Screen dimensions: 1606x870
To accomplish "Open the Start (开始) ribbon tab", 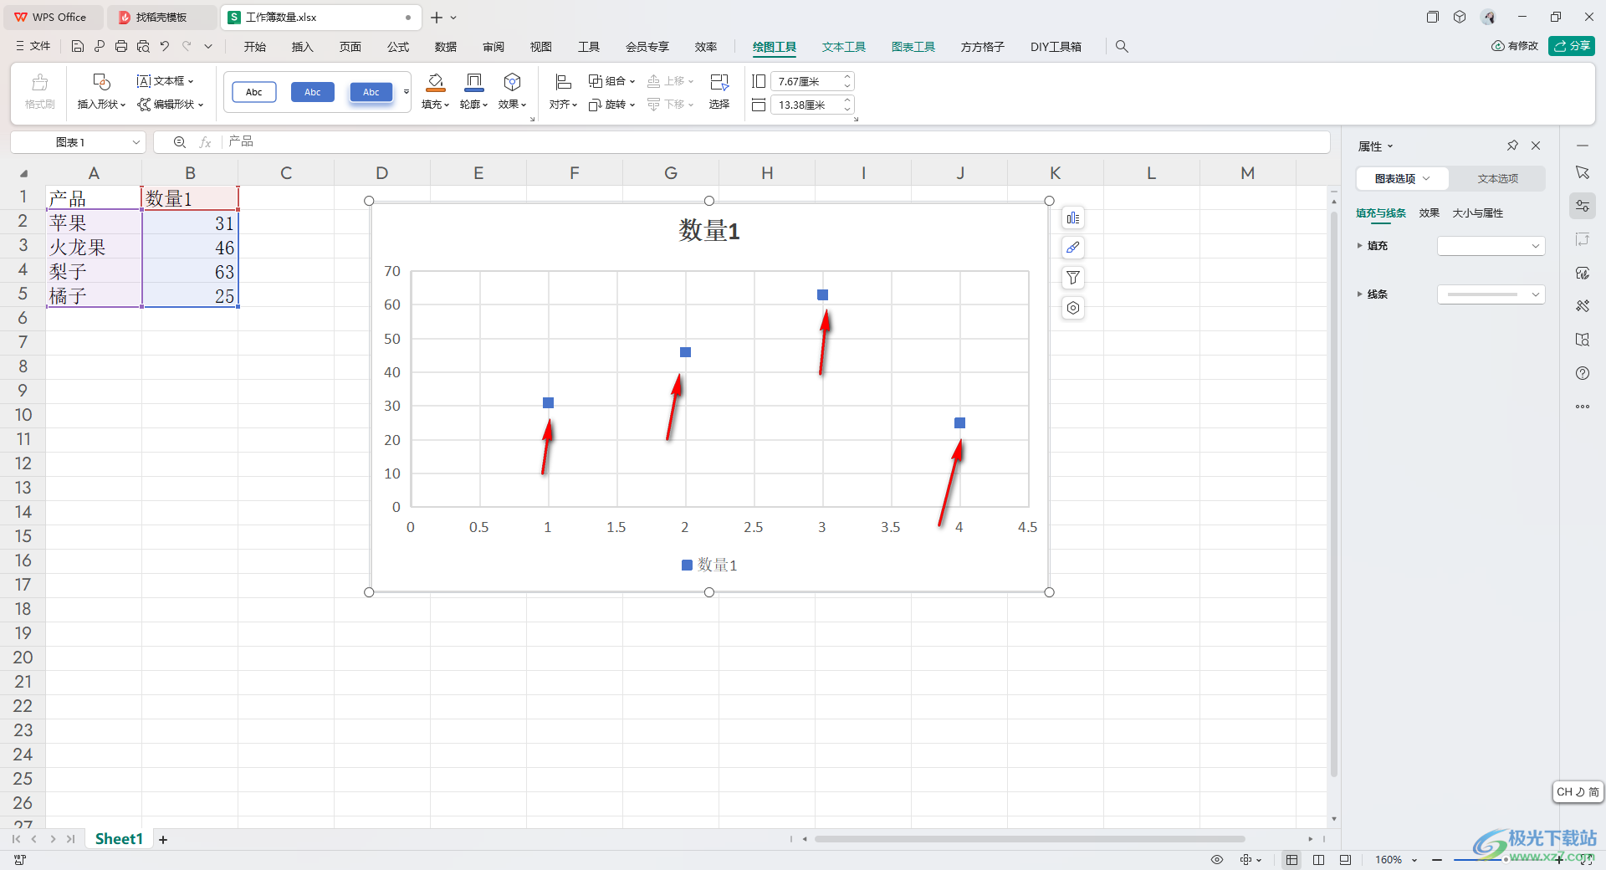I will [x=255, y=47].
